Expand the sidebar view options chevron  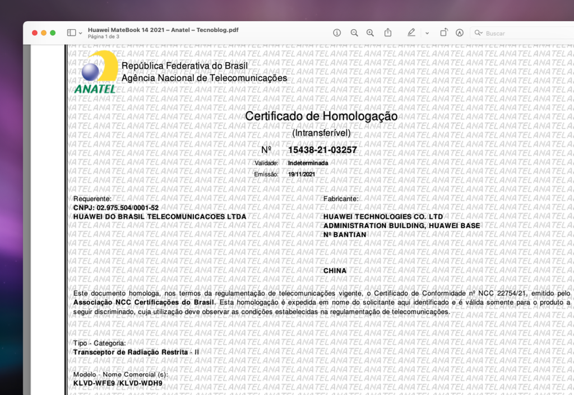click(81, 33)
